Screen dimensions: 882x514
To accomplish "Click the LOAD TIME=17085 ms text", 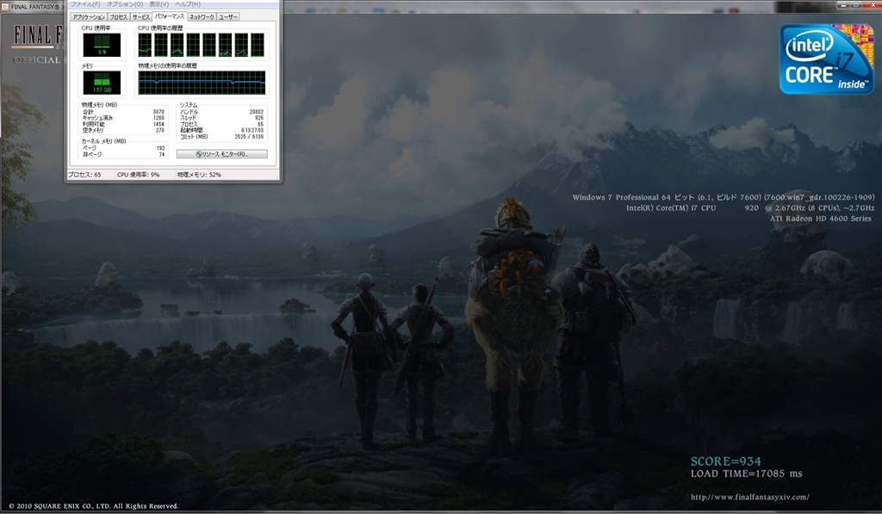I will tap(747, 474).
